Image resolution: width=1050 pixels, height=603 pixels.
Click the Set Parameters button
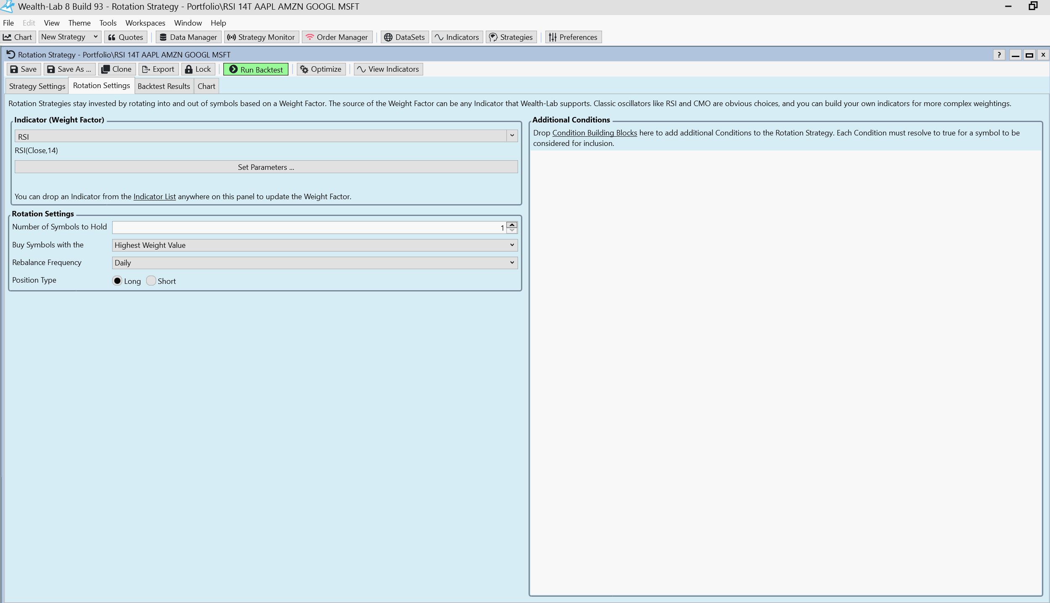point(266,167)
